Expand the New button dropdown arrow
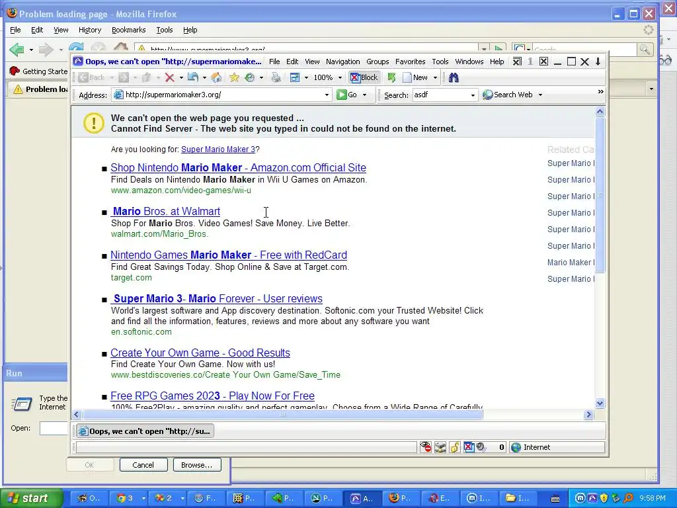This screenshot has width=677, height=508. (x=435, y=78)
